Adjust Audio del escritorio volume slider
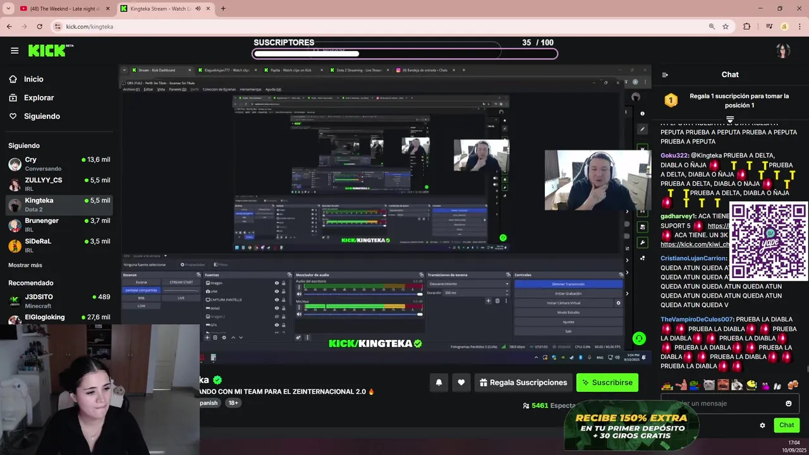This screenshot has width=809, height=455. click(x=363, y=294)
